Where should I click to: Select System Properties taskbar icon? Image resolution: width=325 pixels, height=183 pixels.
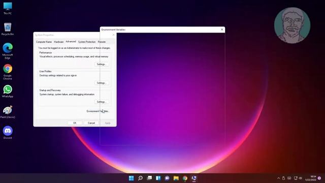(x=194, y=178)
